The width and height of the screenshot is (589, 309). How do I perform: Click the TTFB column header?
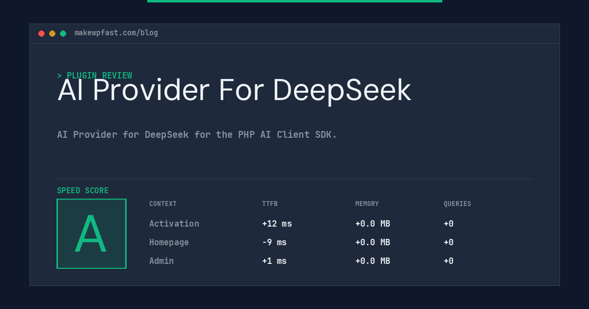tap(270, 204)
